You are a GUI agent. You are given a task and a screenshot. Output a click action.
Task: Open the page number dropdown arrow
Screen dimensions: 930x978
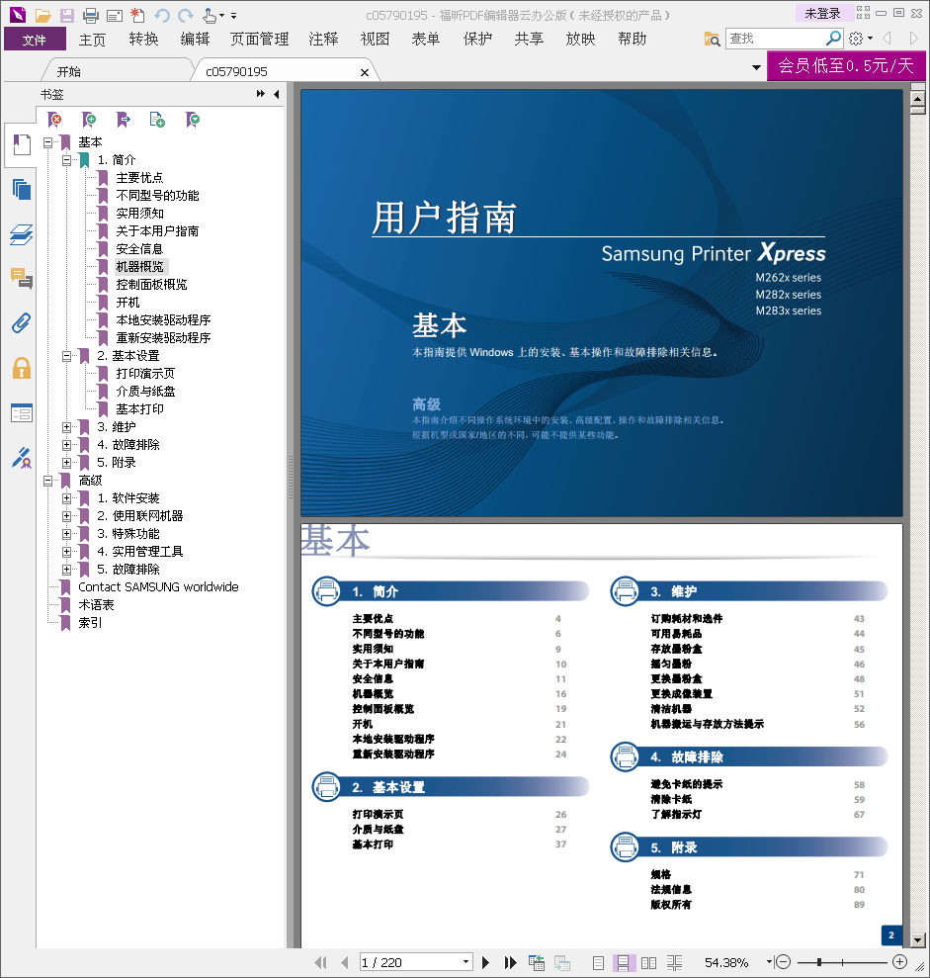465,962
